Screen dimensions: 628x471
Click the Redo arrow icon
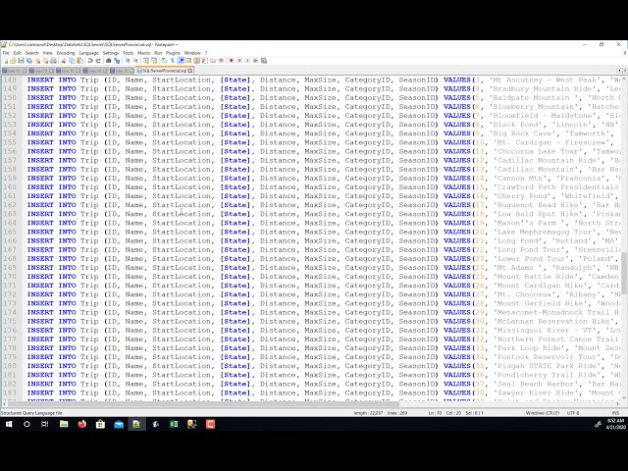(x=98, y=61)
